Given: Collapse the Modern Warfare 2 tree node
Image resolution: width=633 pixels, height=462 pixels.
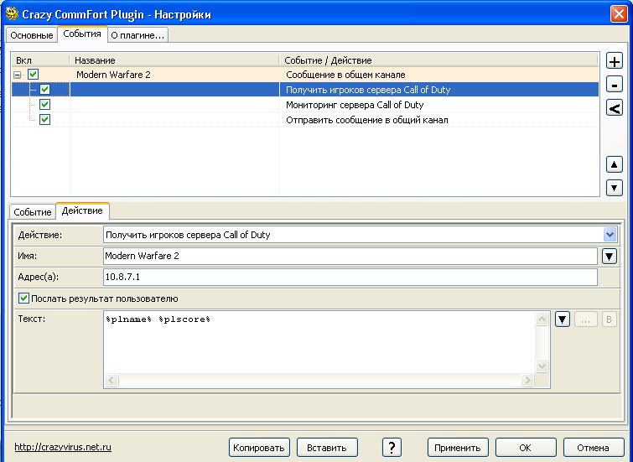Looking at the screenshot, I should click(x=18, y=75).
